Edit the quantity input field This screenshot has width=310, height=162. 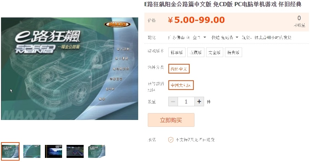(186, 102)
